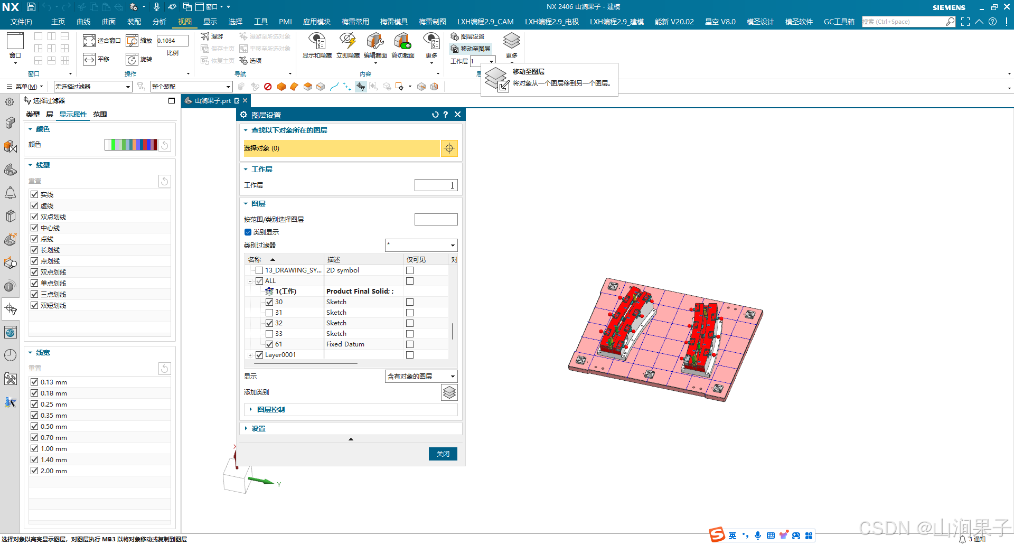This screenshot has height=545, width=1014.
Task: Switch to the 曲线 ribbon tab
Action: [83, 22]
